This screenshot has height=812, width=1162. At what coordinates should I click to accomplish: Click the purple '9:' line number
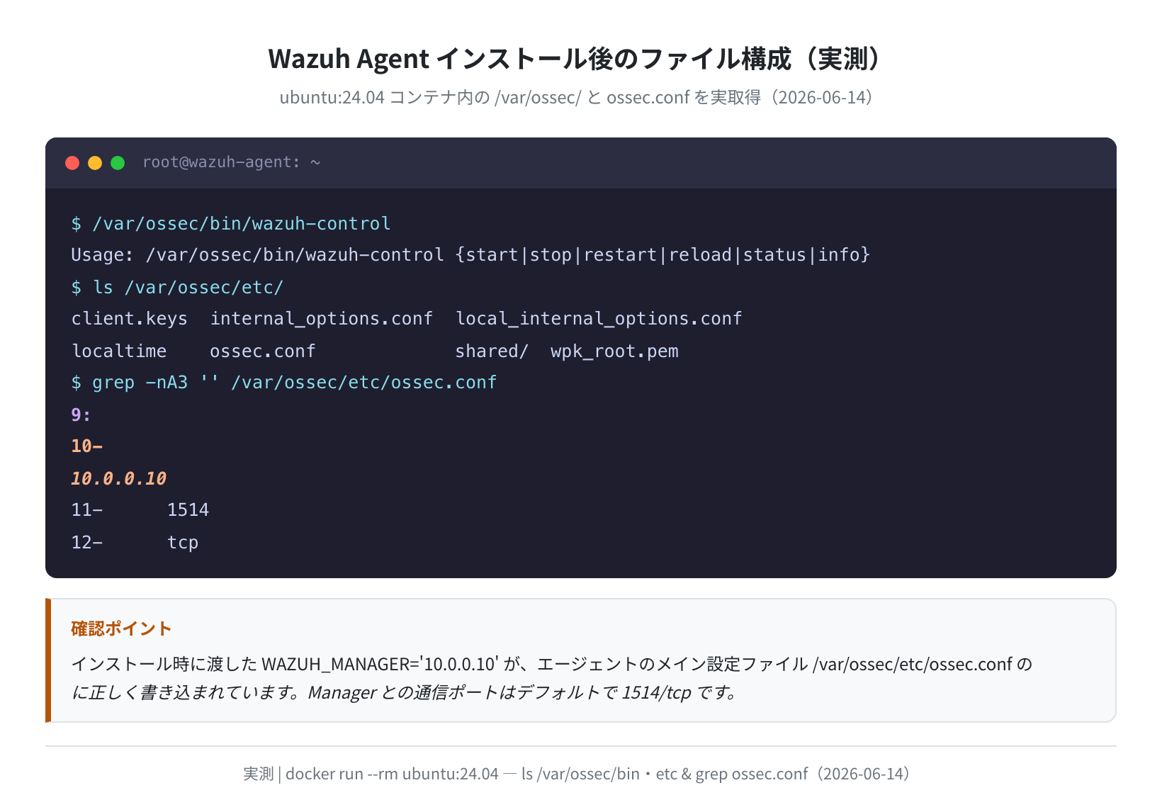pos(81,415)
